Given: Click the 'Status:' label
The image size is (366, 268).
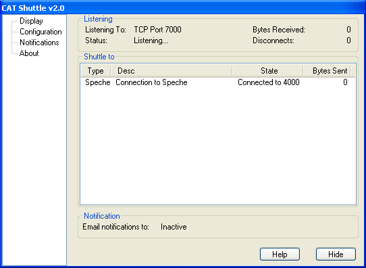Looking at the screenshot, I should pyautogui.click(x=96, y=41).
